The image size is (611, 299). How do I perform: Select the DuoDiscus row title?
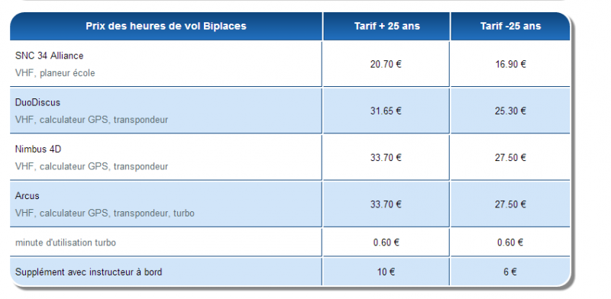37,102
